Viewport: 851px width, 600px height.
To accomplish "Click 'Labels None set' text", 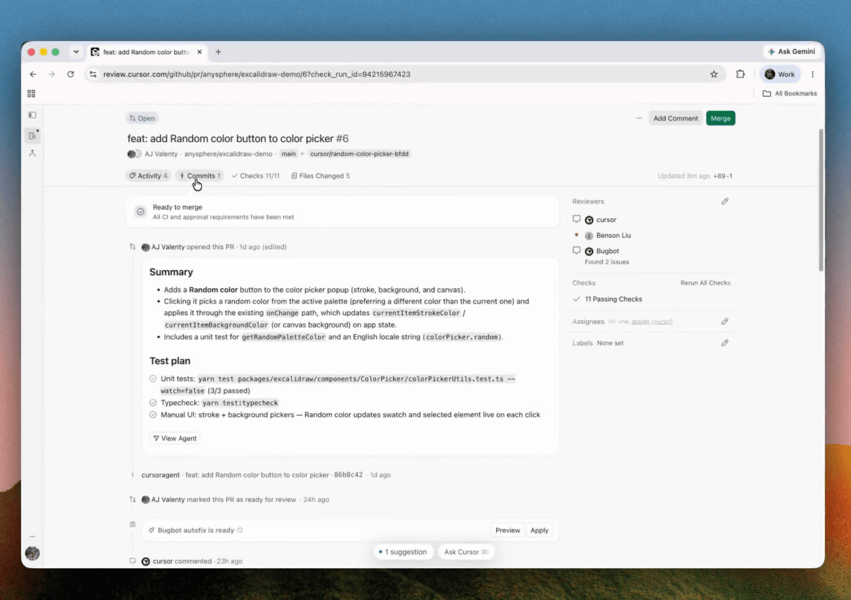I will [598, 343].
